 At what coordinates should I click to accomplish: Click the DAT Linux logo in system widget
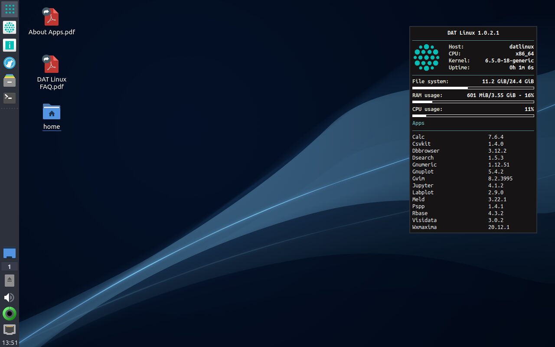426,57
